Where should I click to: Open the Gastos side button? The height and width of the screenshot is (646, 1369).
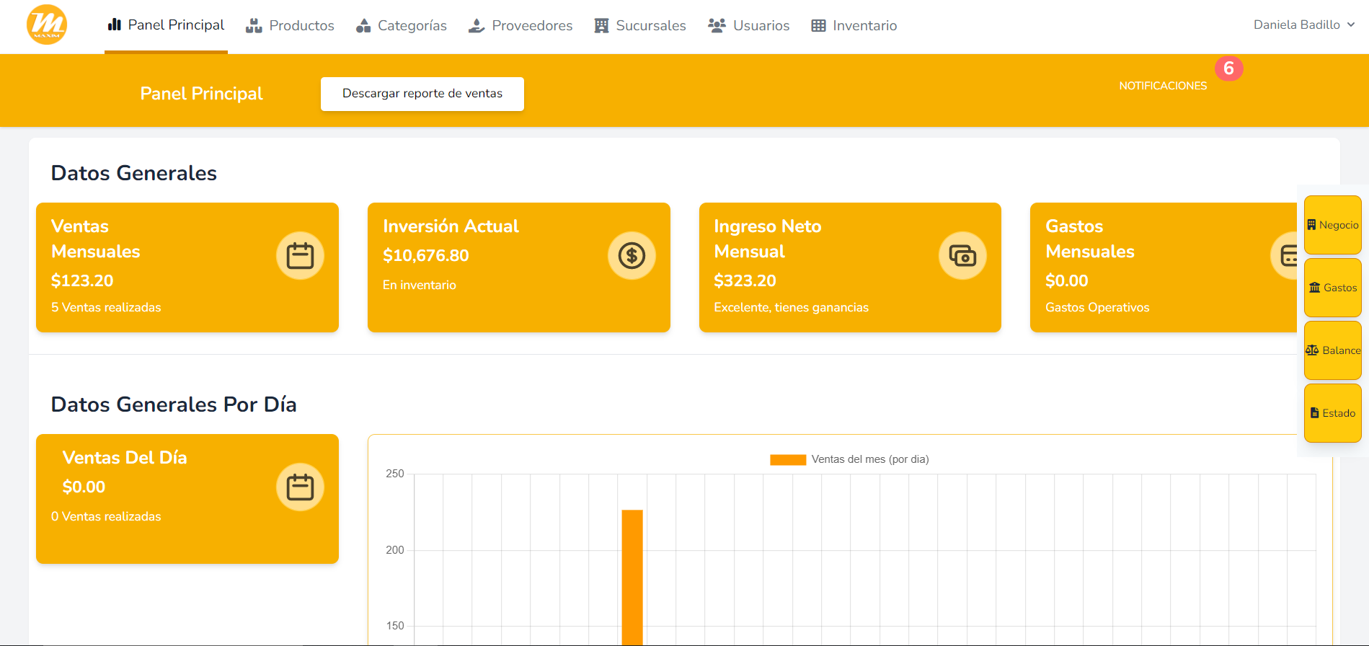pos(1333,288)
